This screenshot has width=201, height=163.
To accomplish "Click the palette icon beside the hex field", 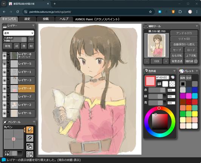I will [173, 77].
